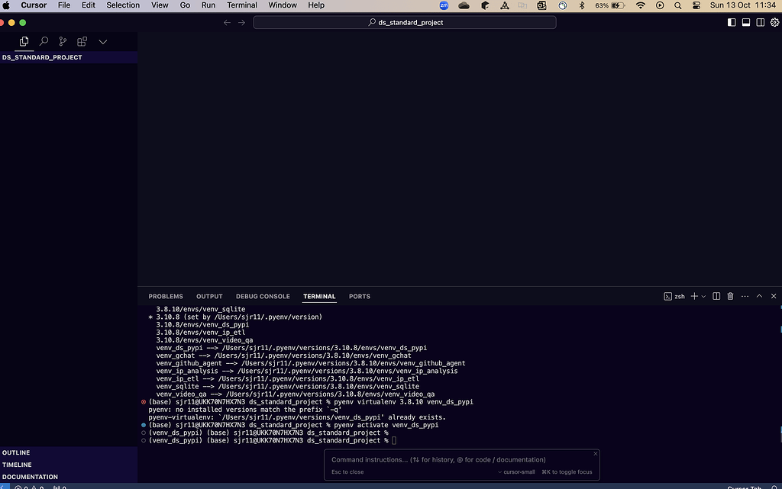Image resolution: width=782 pixels, height=489 pixels.
Task: Click the zsh terminal session entry
Action: click(x=677, y=296)
